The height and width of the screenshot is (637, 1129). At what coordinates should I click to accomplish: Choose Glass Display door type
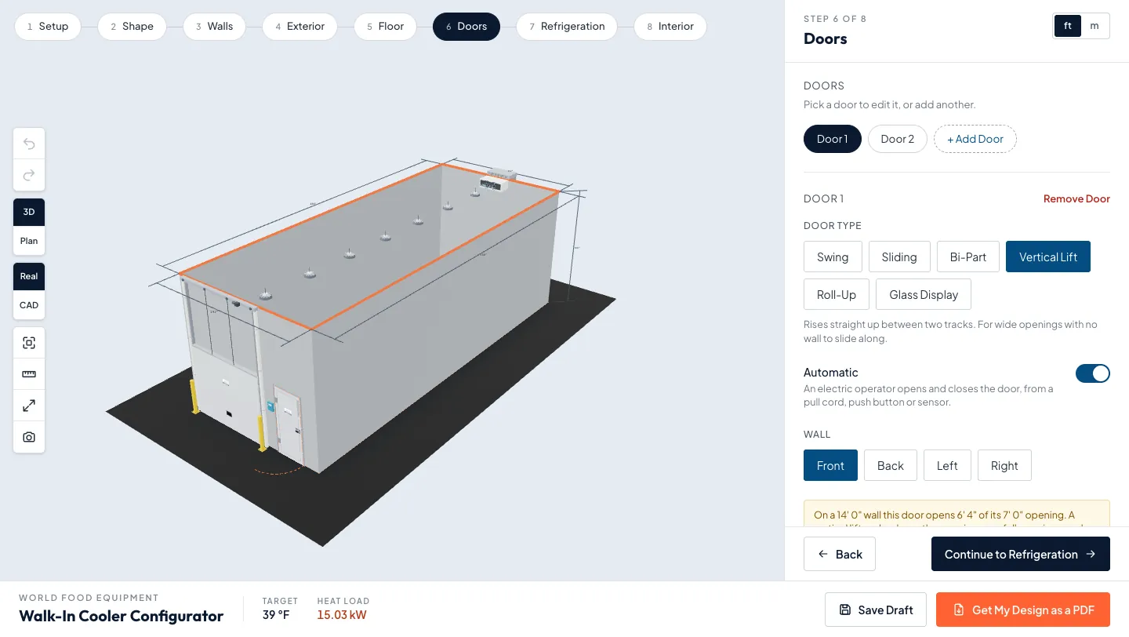click(924, 294)
